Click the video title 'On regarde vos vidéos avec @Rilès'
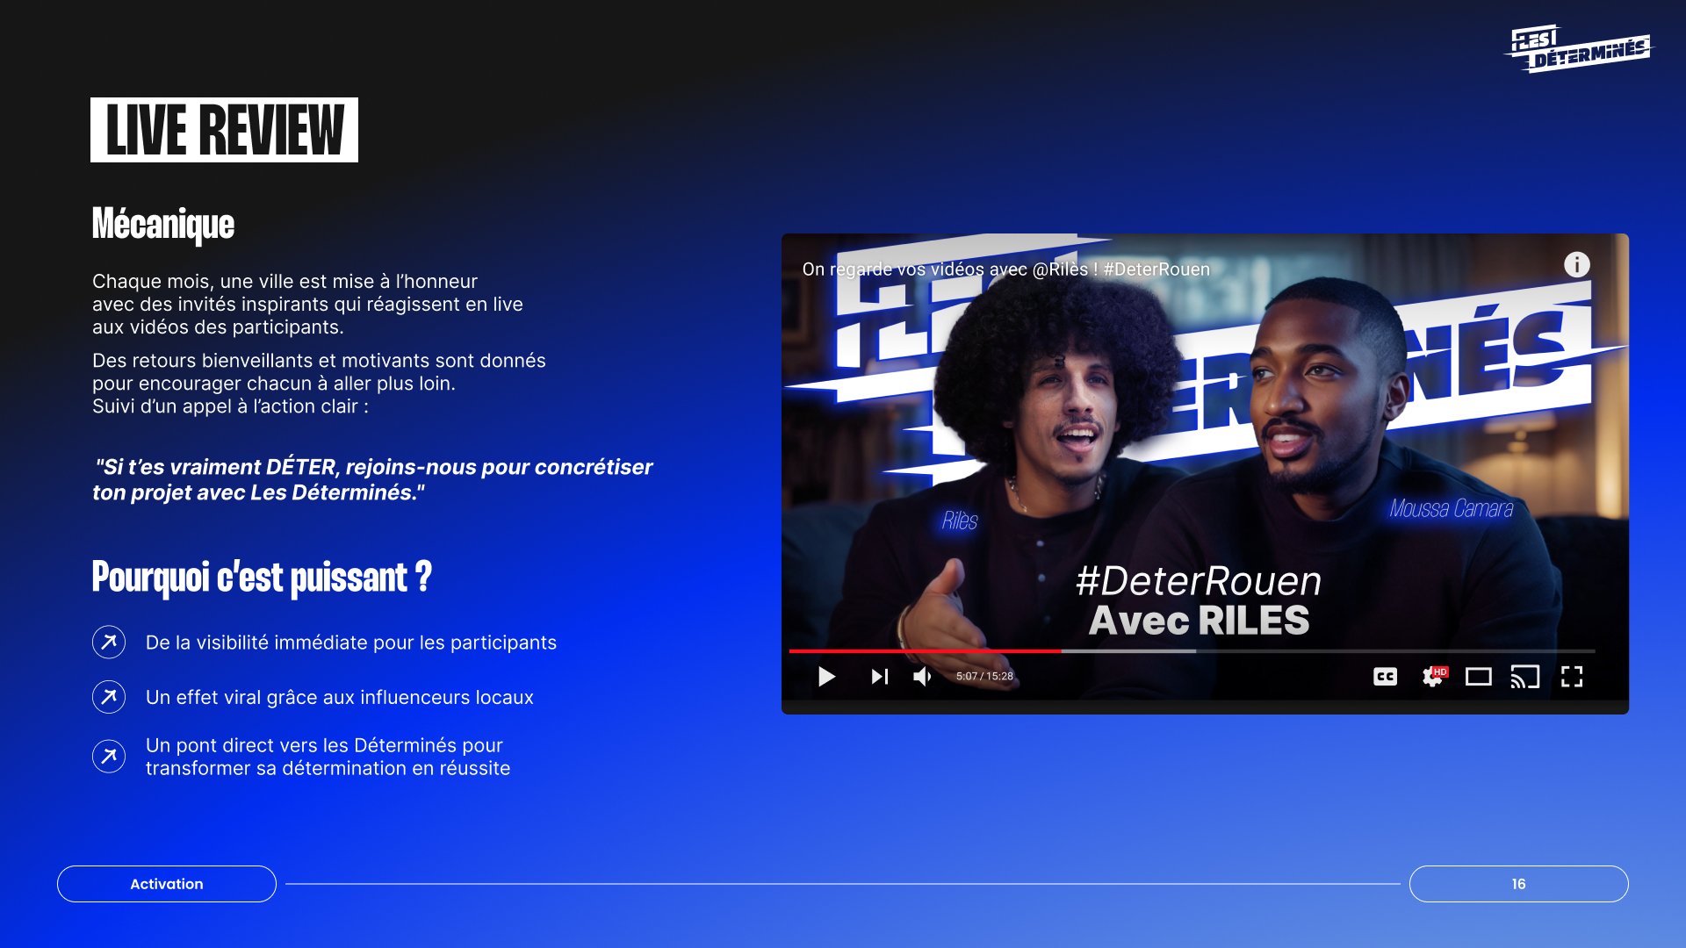Viewport: 1686px width, 948px height. pos(1006,269)
